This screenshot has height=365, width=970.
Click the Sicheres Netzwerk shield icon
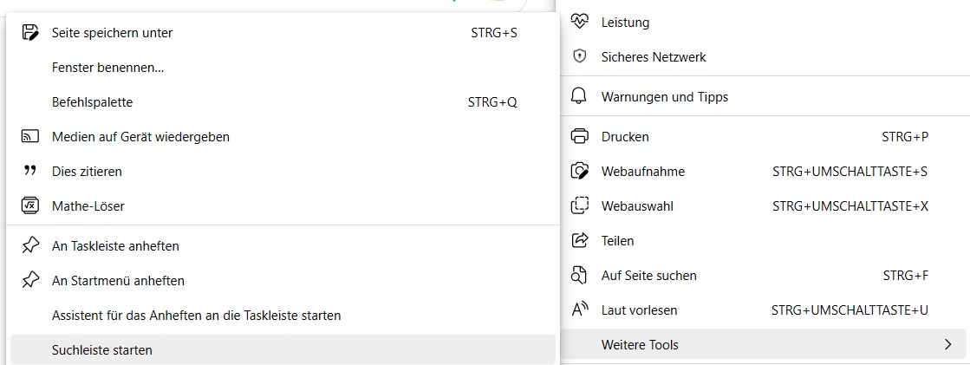[x=580, y=57]
